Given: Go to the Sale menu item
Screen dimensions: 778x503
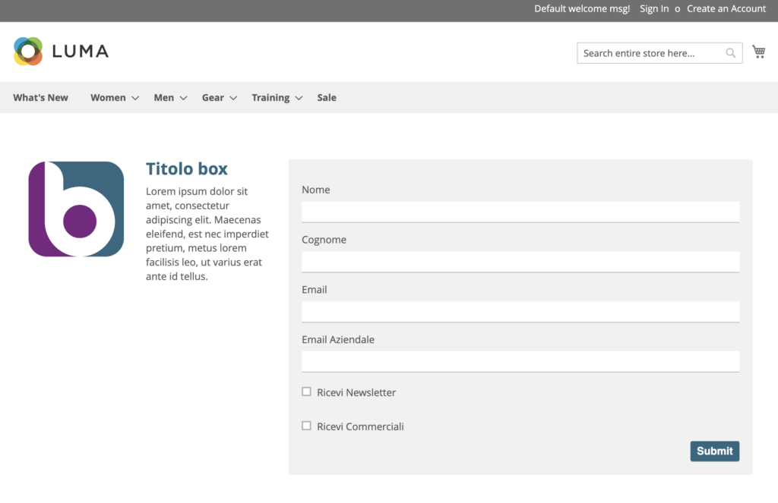Looking at the screenshot, I should pos(327,98).
